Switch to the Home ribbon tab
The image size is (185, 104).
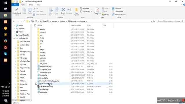pyautogui.click(x=23, y=5)
